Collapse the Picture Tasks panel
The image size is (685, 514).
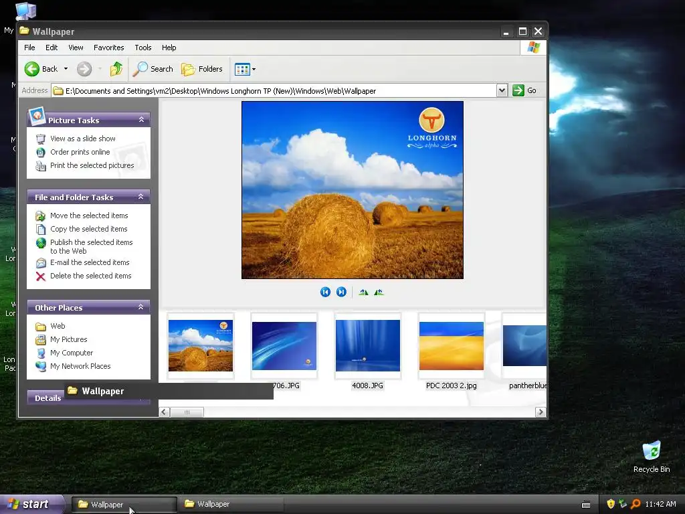[141, 119]
